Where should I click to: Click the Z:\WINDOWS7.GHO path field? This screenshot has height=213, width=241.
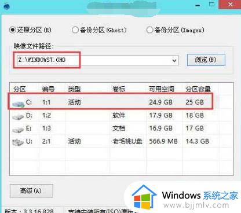click(97, 60)
